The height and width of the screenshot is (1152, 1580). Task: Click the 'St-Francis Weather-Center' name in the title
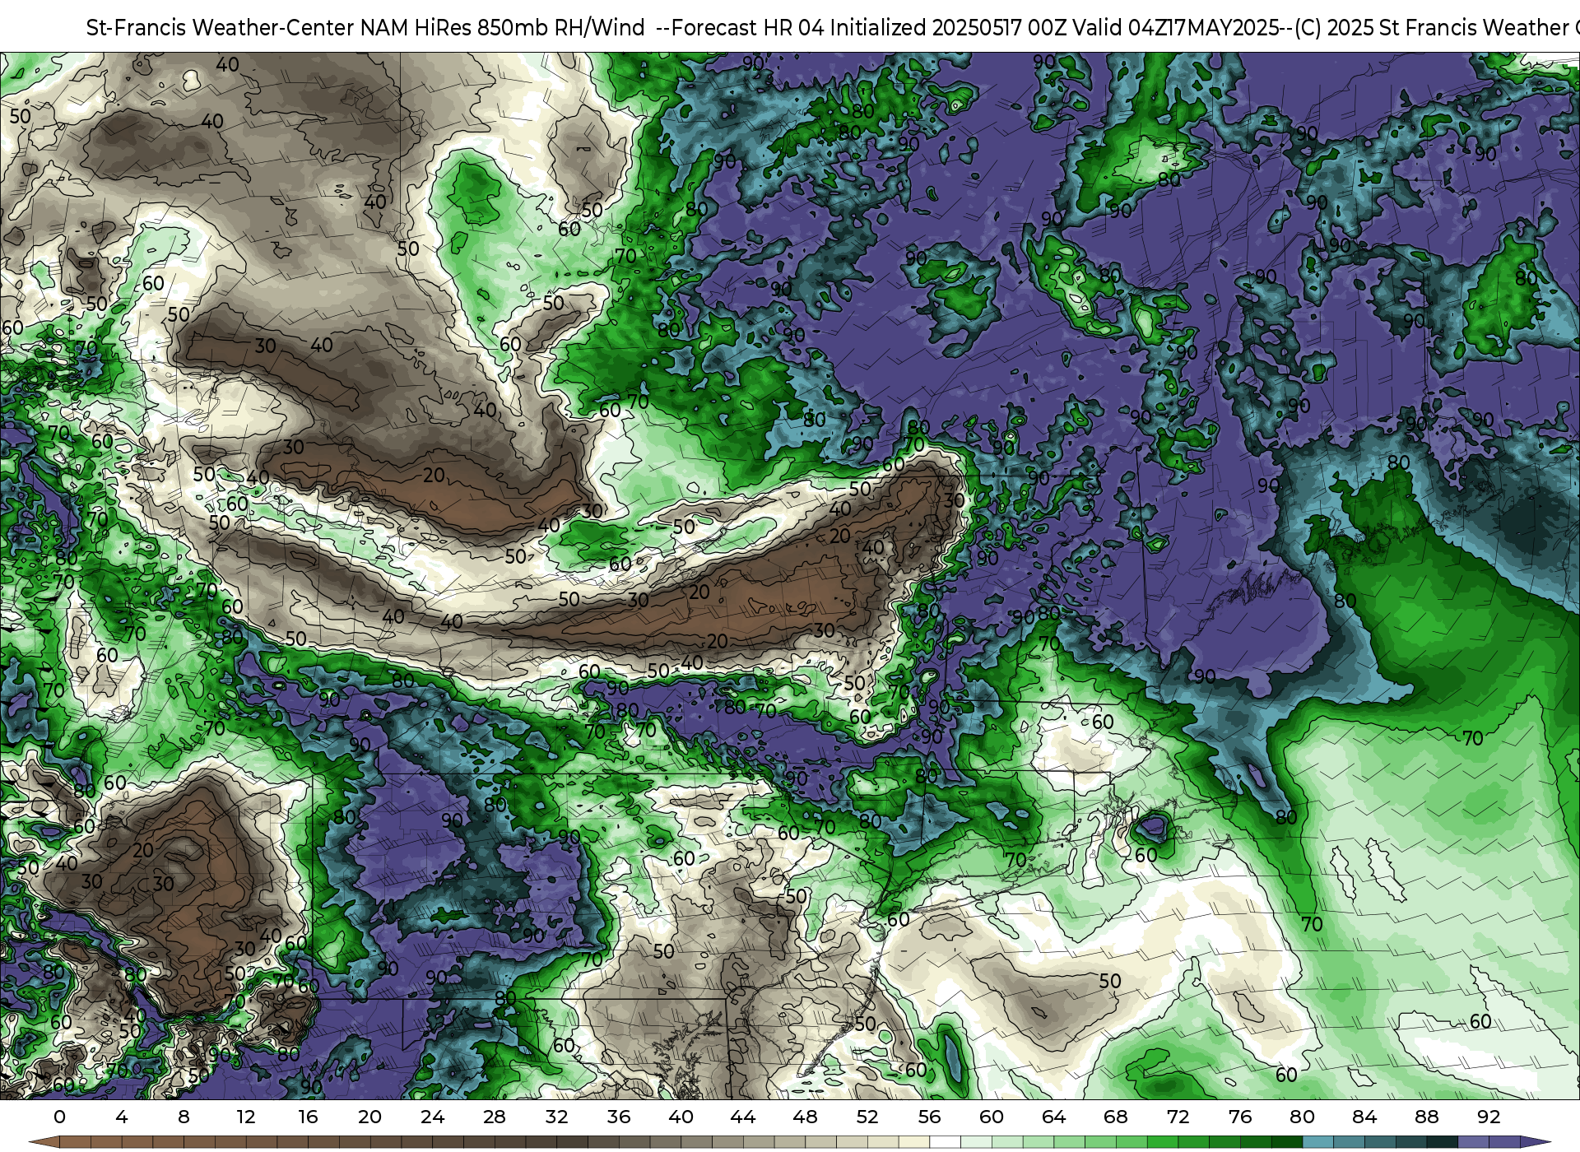click(220, 28)
